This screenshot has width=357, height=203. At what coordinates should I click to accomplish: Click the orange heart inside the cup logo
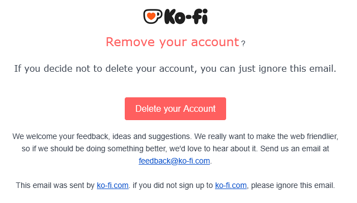pos(151,16)
